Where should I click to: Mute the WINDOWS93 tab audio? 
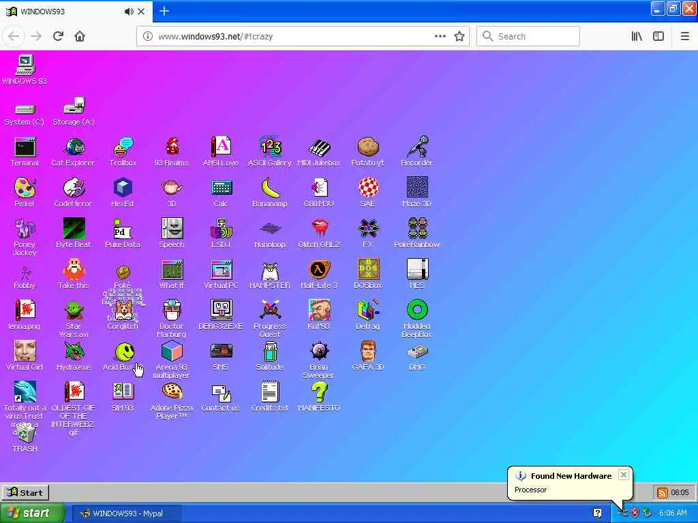pos(129,12)
